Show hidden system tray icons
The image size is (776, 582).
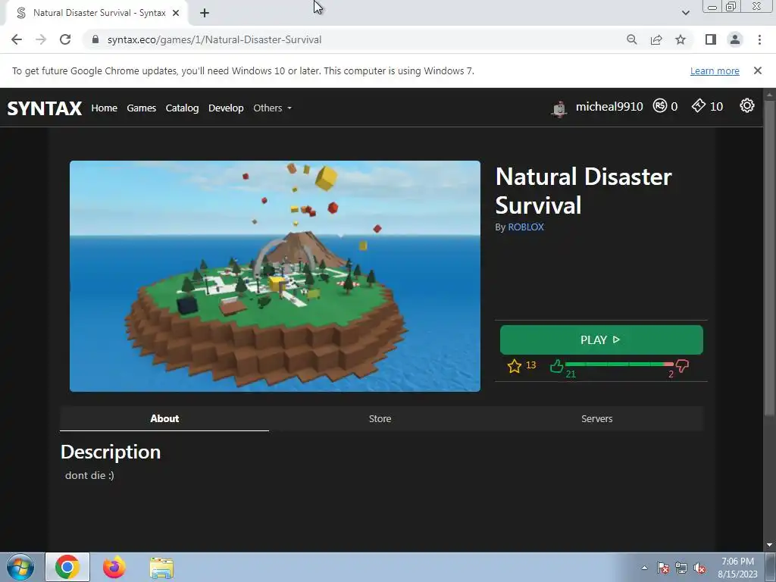pos(644,568)
